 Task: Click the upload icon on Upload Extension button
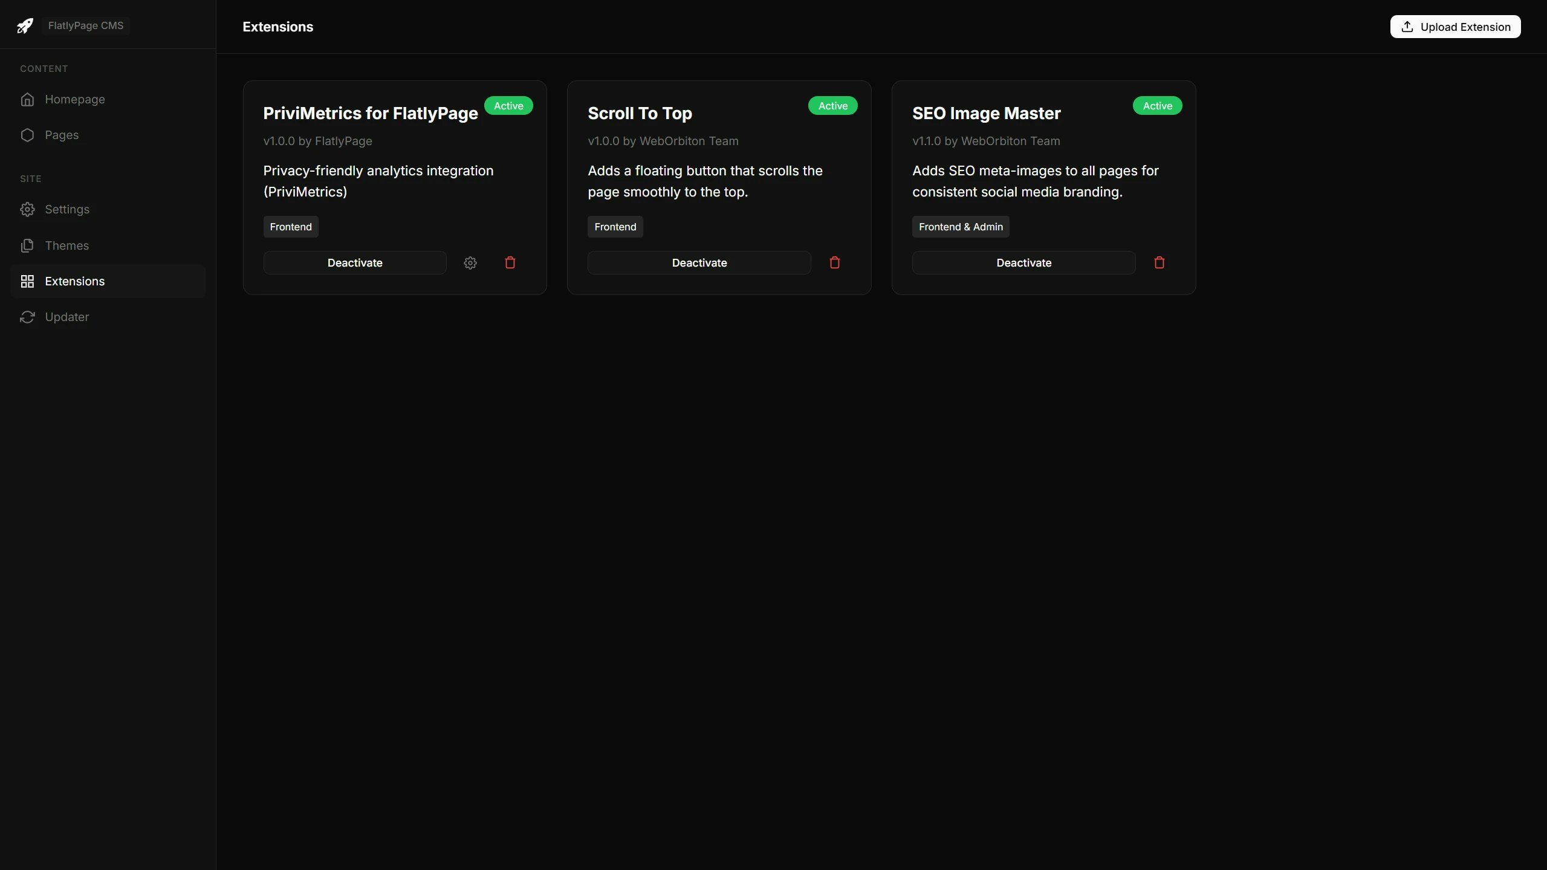(x=1407, y=27)
